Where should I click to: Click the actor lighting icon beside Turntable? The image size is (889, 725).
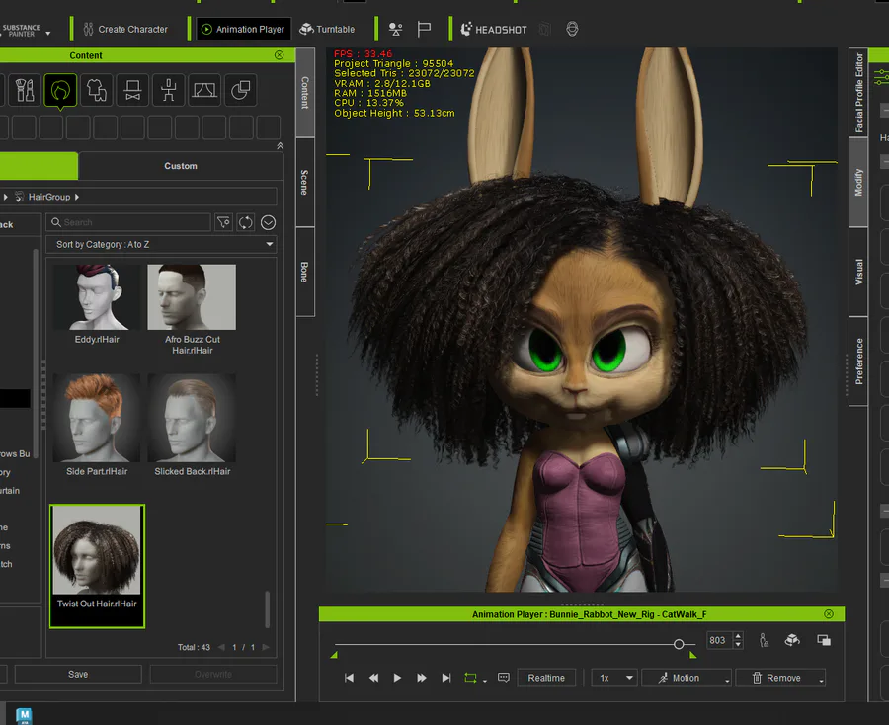pos(396,29)
